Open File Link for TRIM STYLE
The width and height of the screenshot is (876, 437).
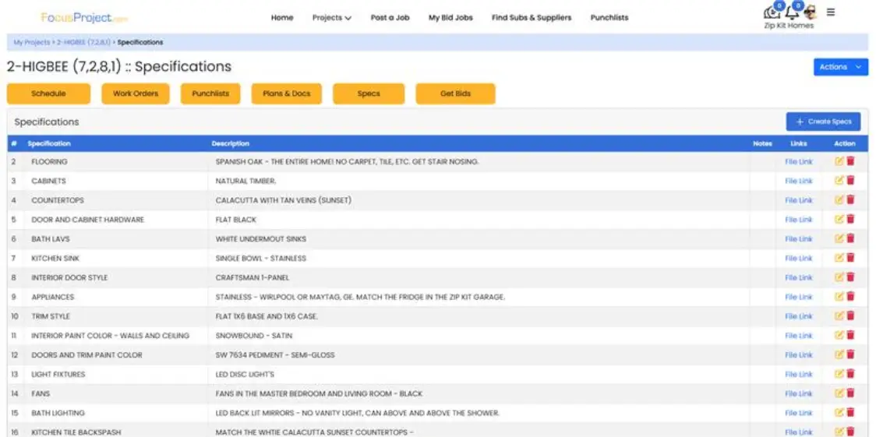(798, 316)
